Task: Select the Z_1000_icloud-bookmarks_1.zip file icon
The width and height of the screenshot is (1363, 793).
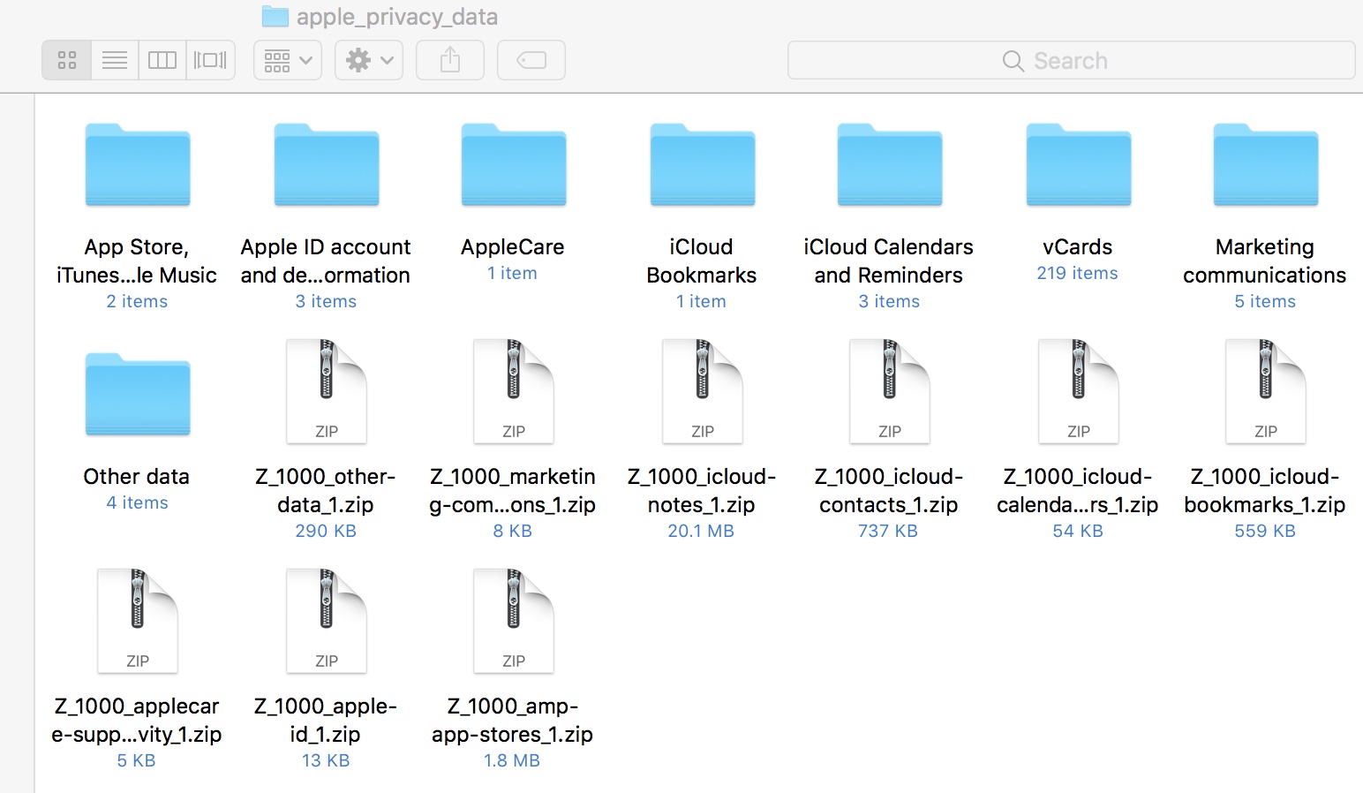Action: (1266, 391)
